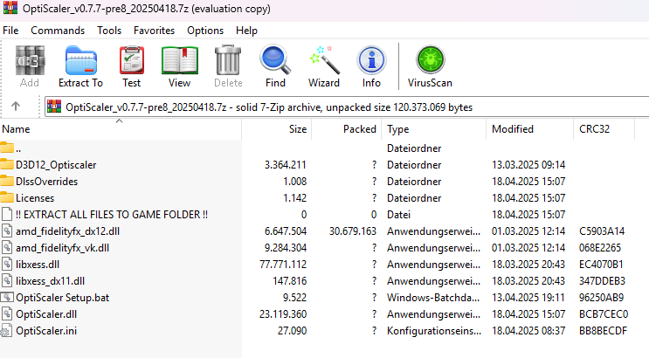Click the archive icon in address bar
This screenshot has height=358, width=649.
coord(54,107)
